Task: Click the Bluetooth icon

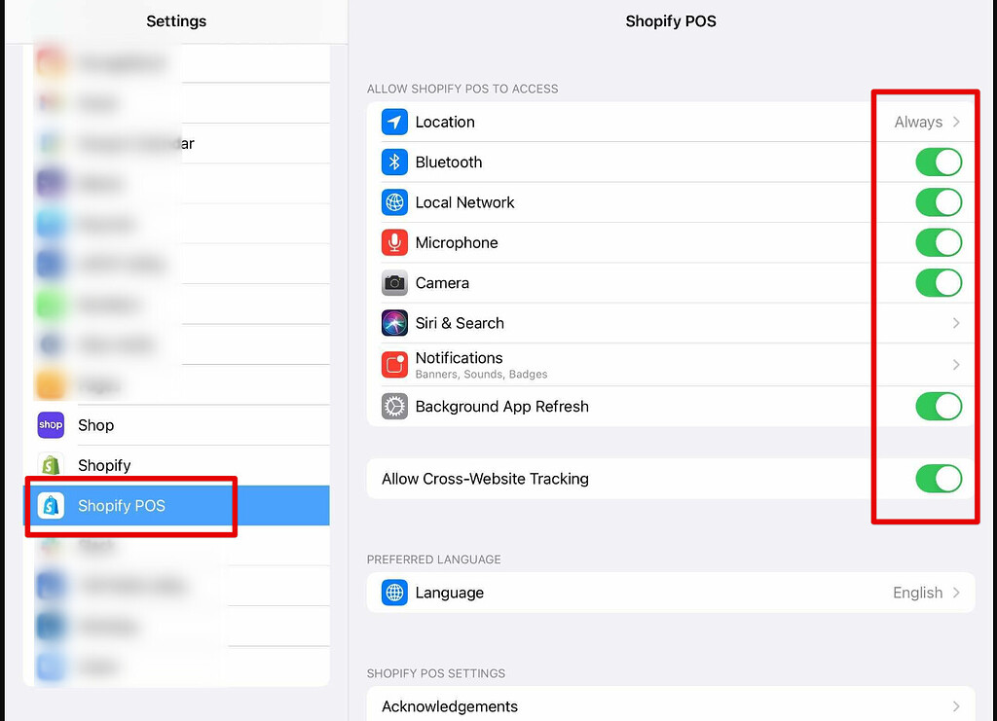Action: pyautogui.click(x=393, y=162)
